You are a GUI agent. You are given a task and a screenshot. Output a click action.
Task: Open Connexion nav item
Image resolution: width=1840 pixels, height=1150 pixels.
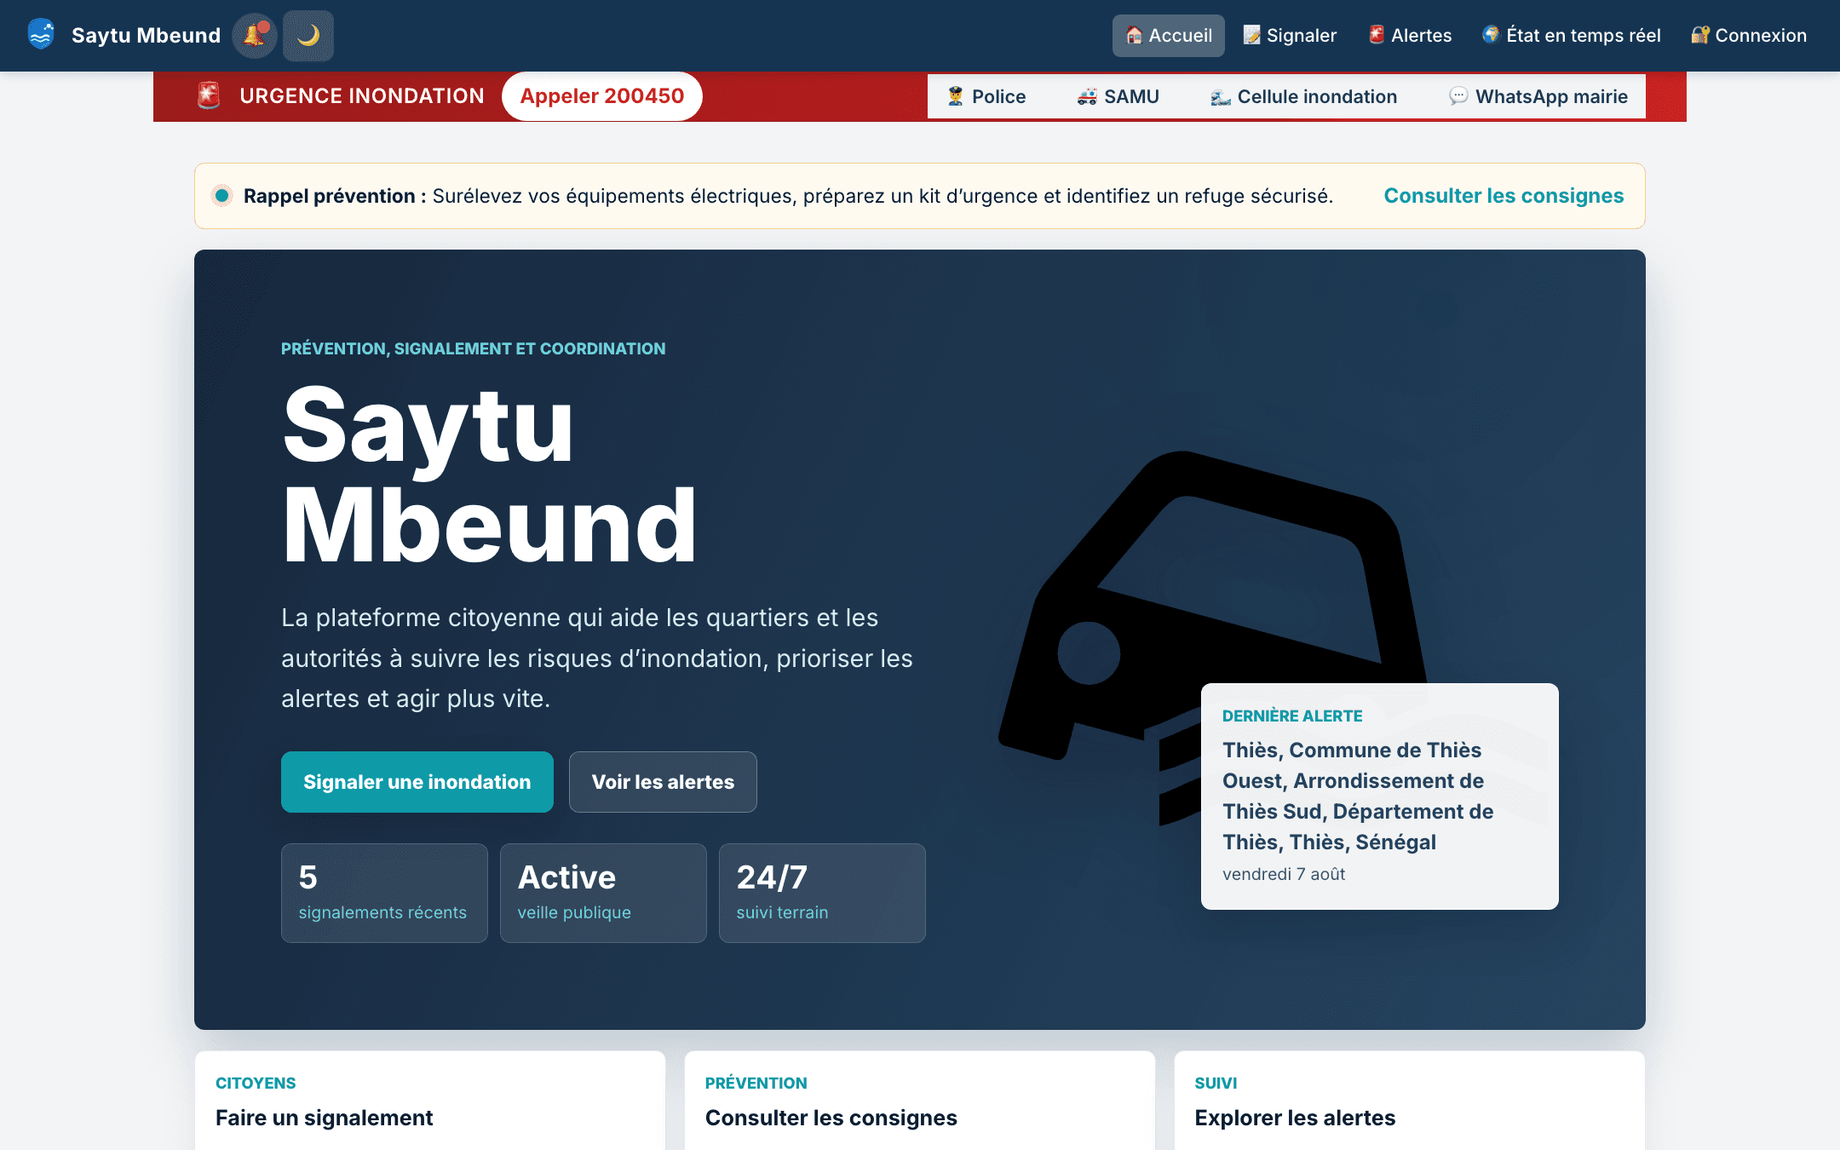click(1749, 35)
